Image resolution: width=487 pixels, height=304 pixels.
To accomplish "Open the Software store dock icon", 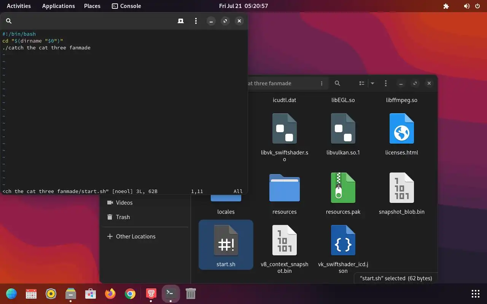I will (91, 293).
